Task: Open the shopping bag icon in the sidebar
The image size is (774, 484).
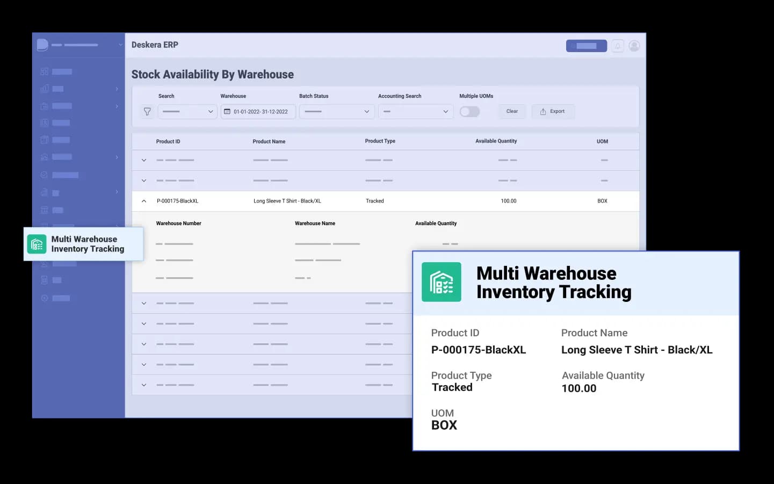Action: coord(45,106)
